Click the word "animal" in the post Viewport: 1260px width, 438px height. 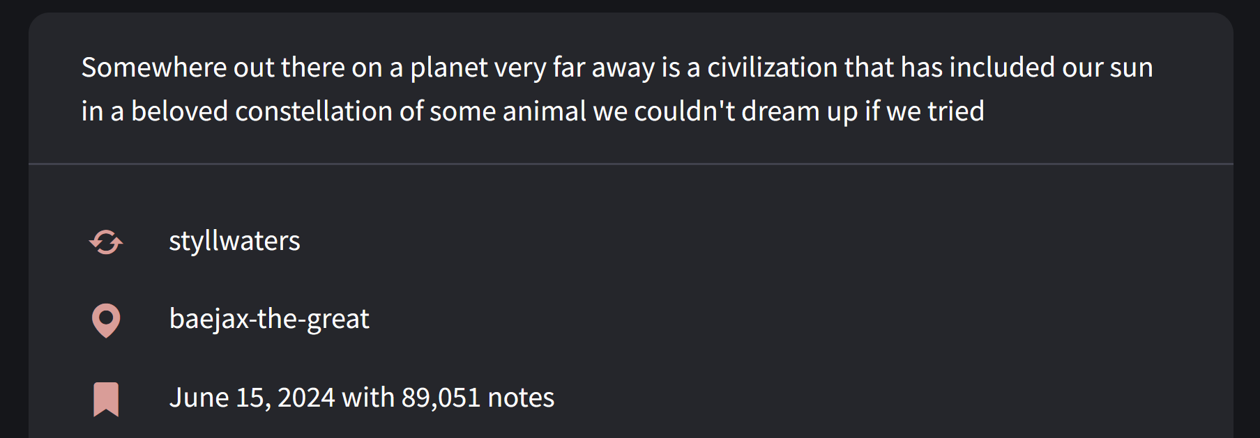544,111
